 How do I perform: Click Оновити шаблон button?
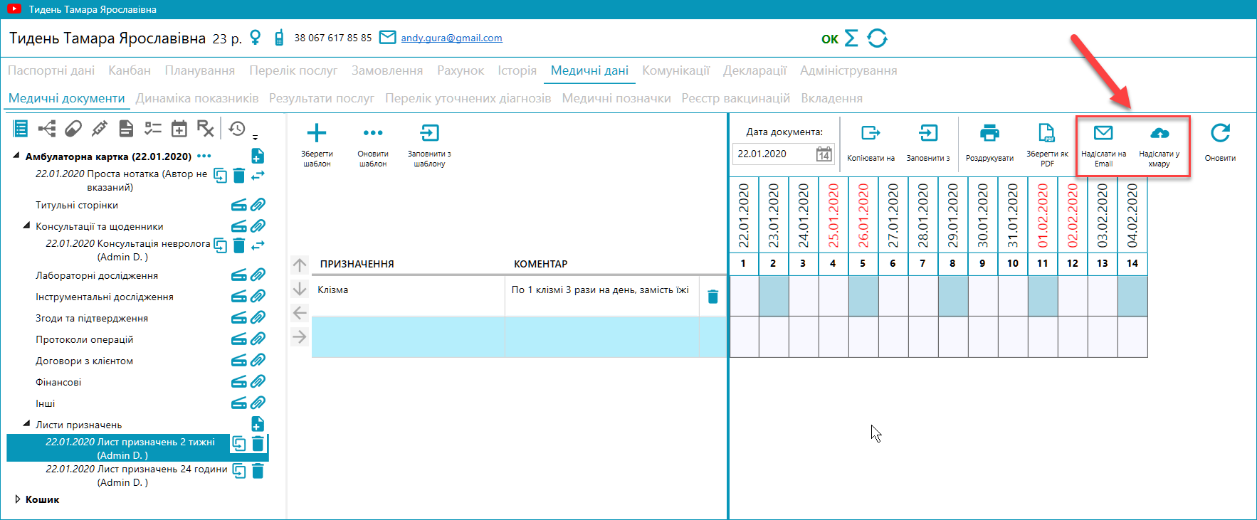[373, 145]
